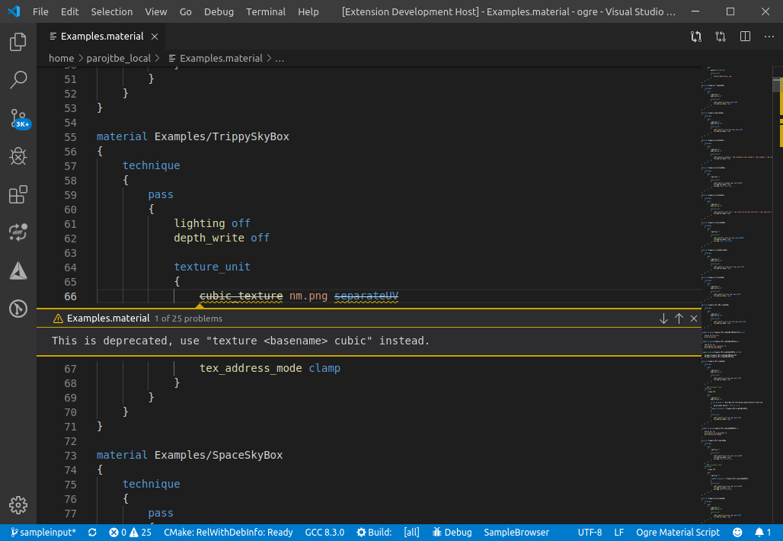The width and height of the screenshot is (783, 541).
Task: Open the Go menu
Action: click(185, 11)
